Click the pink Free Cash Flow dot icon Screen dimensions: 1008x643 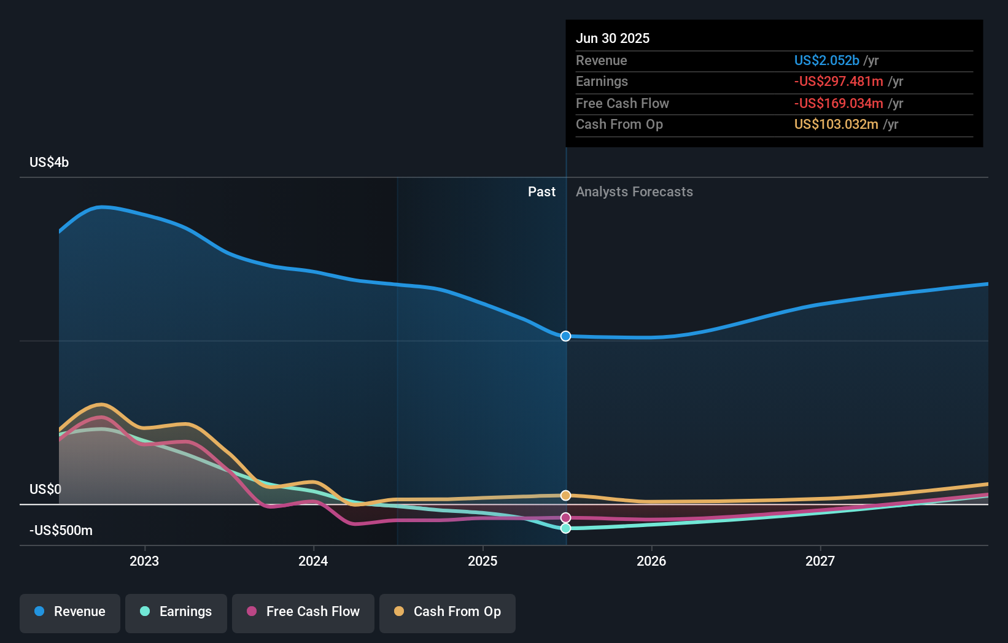coord(252,612)
